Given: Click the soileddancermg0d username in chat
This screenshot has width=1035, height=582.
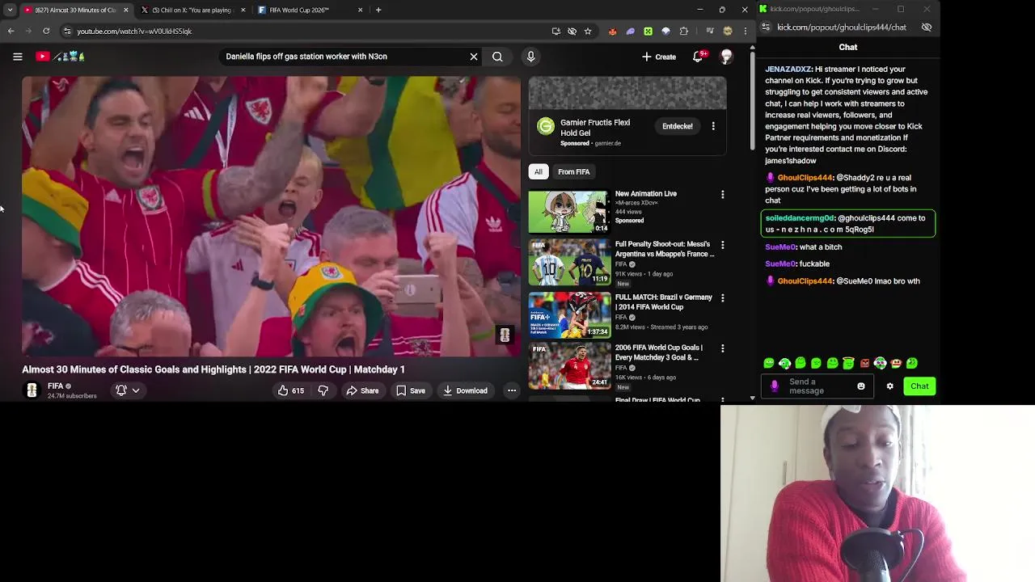Looking at the screenshot, I should (x=800, y=217).
